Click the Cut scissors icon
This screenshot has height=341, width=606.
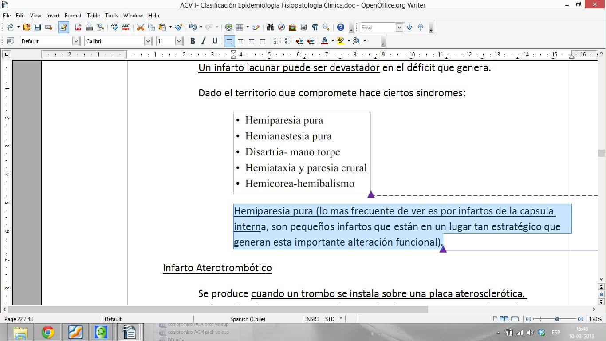click(140, 27)
